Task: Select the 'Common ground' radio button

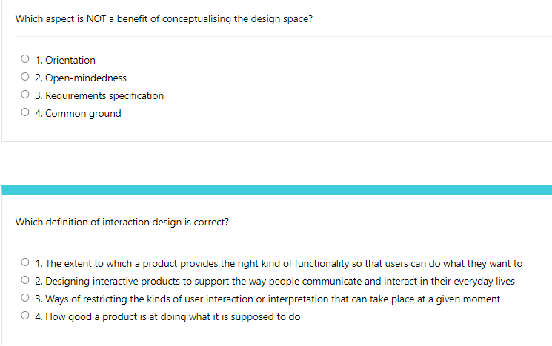Action: [x=26, y=113]
